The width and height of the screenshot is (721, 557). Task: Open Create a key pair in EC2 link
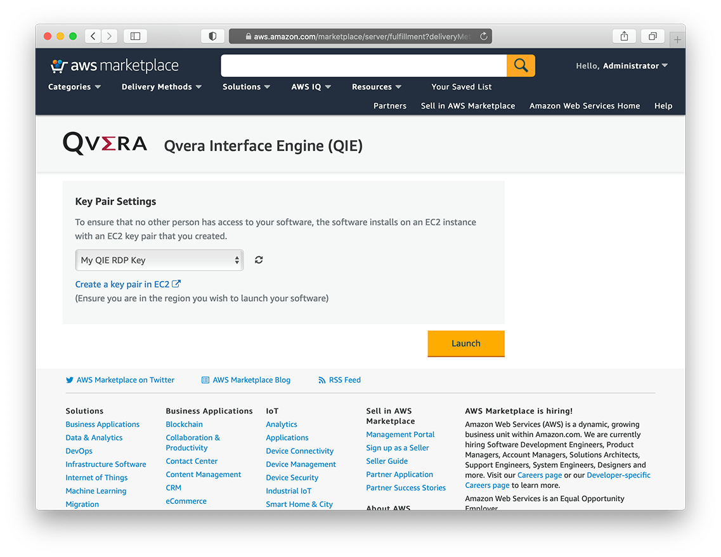point(128,284)
